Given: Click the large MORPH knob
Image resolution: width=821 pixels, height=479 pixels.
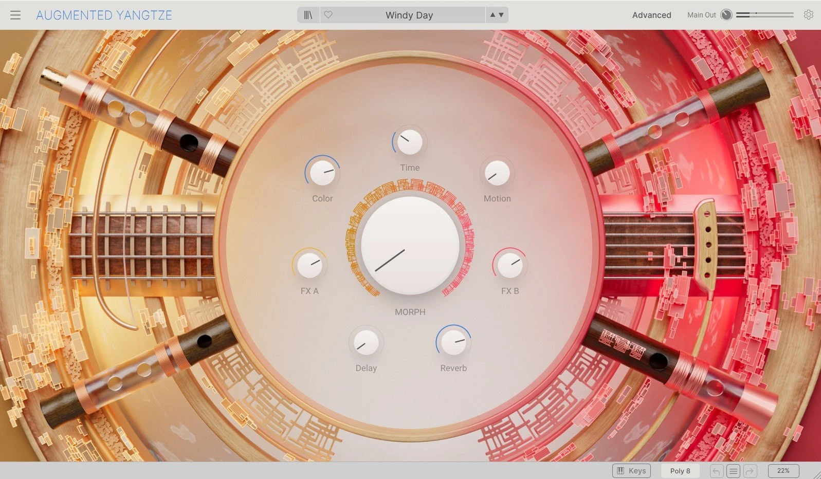Looking at the screenshot, I should pos(410,245).
